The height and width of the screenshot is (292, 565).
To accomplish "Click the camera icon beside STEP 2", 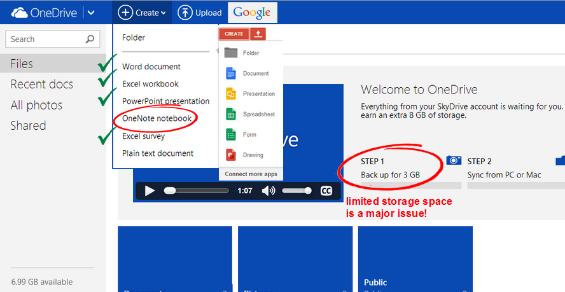I will (454, 160).
